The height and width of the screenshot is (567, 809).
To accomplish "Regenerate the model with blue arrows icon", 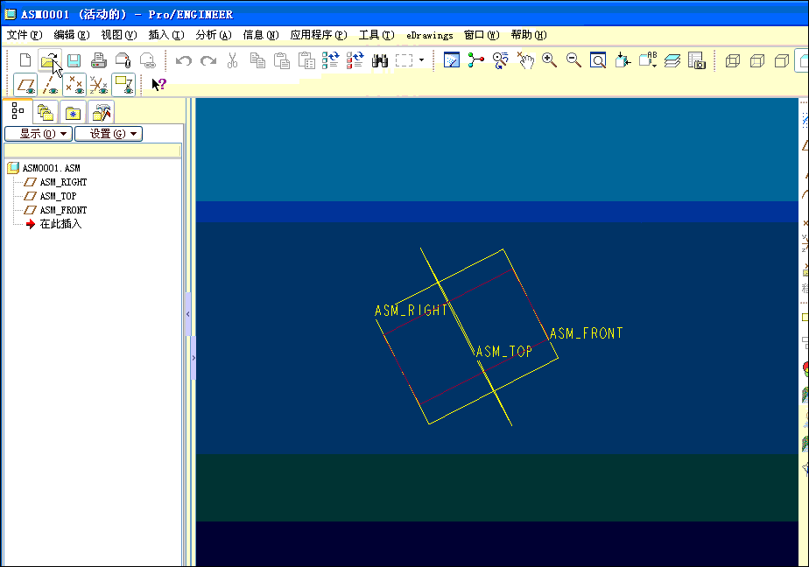I will (x=331, y=60).
